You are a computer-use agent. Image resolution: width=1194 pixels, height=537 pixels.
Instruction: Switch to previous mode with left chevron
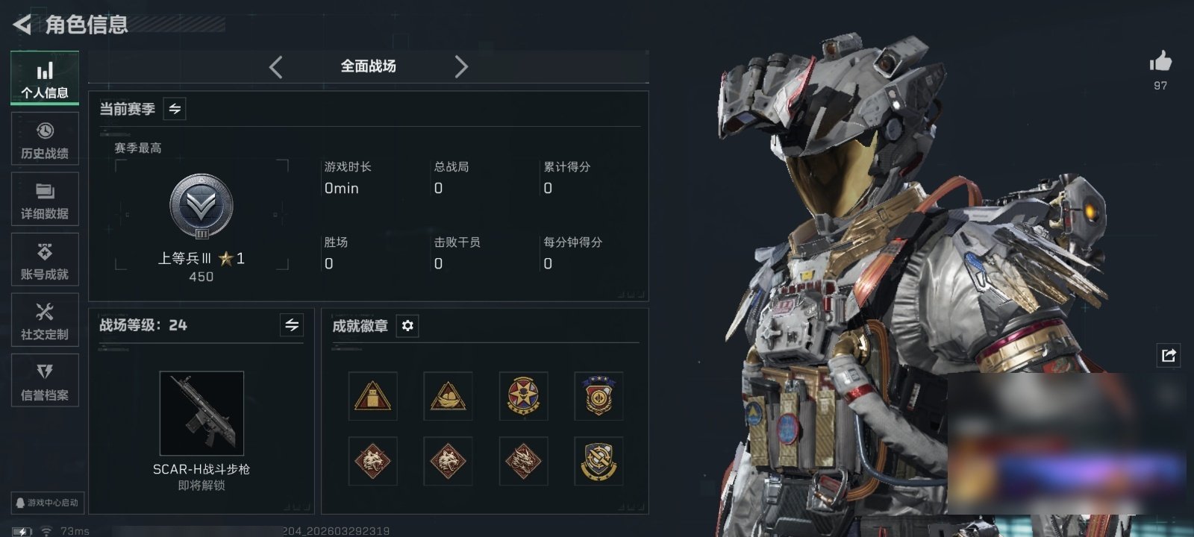pos(275,67)
